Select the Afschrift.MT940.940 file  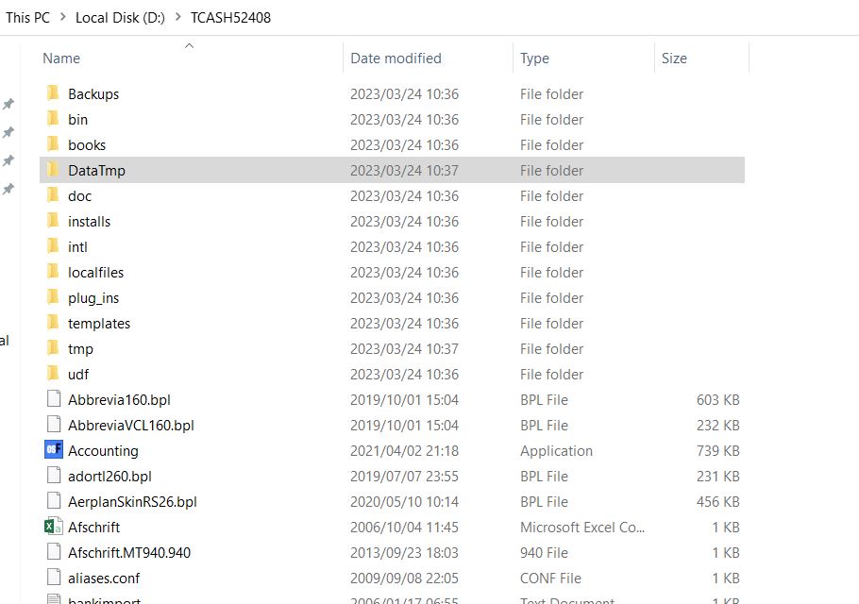click(x=129, y=553)
